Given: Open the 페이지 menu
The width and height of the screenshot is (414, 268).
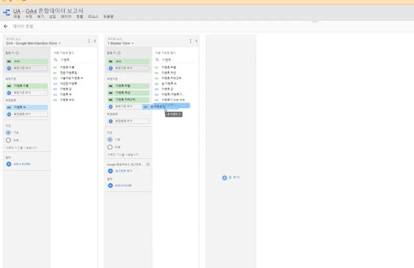Looking at the screenshot, I should point(66,17).
